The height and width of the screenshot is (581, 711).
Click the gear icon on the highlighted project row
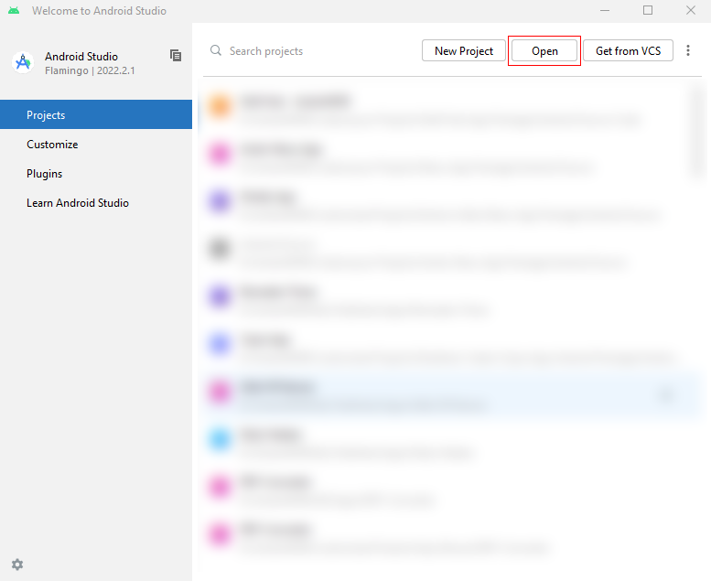pos(667,394)
